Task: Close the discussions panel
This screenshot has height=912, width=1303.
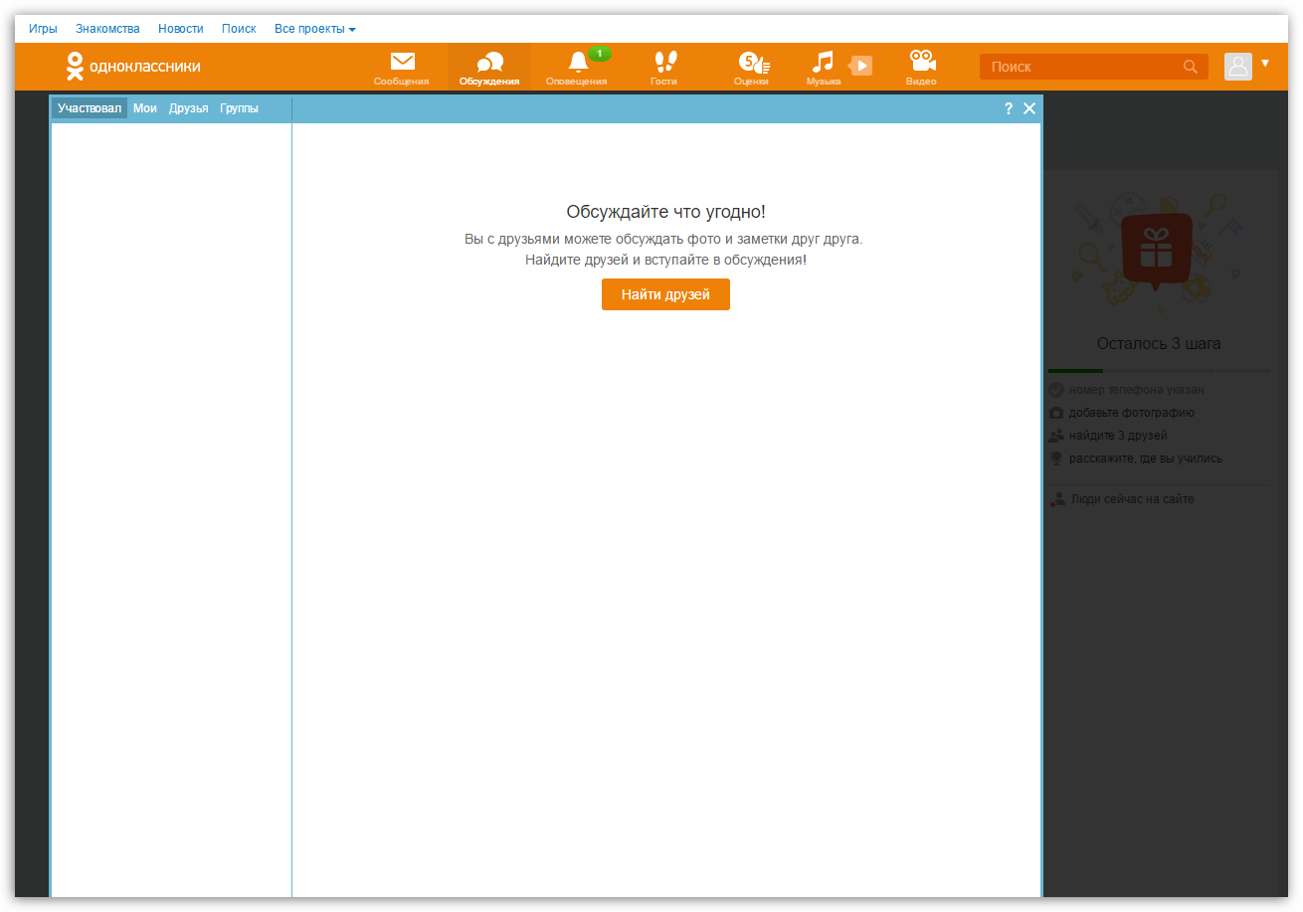Action: click(x=1029, y=108)
